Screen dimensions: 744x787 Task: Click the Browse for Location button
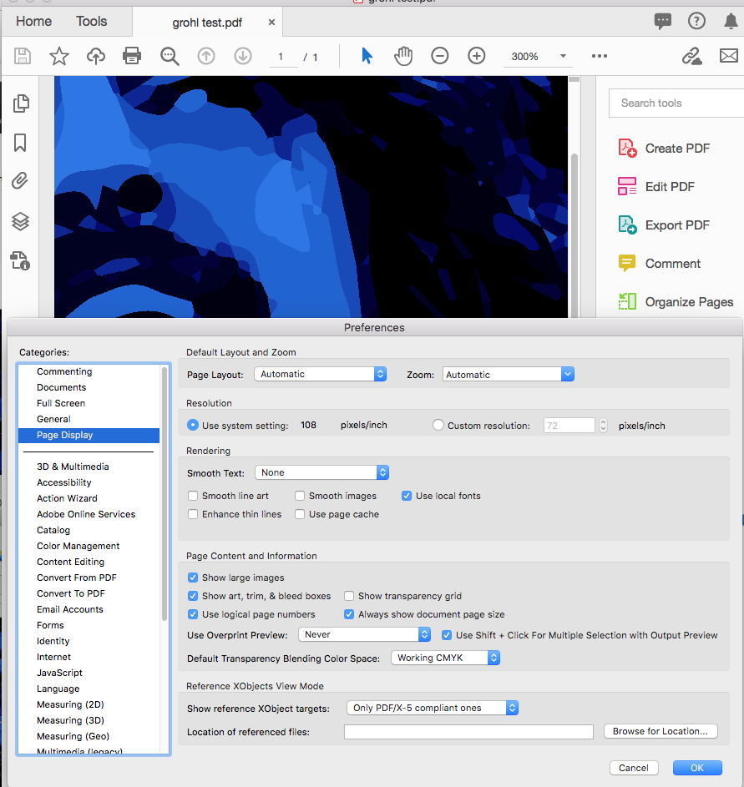660,731
